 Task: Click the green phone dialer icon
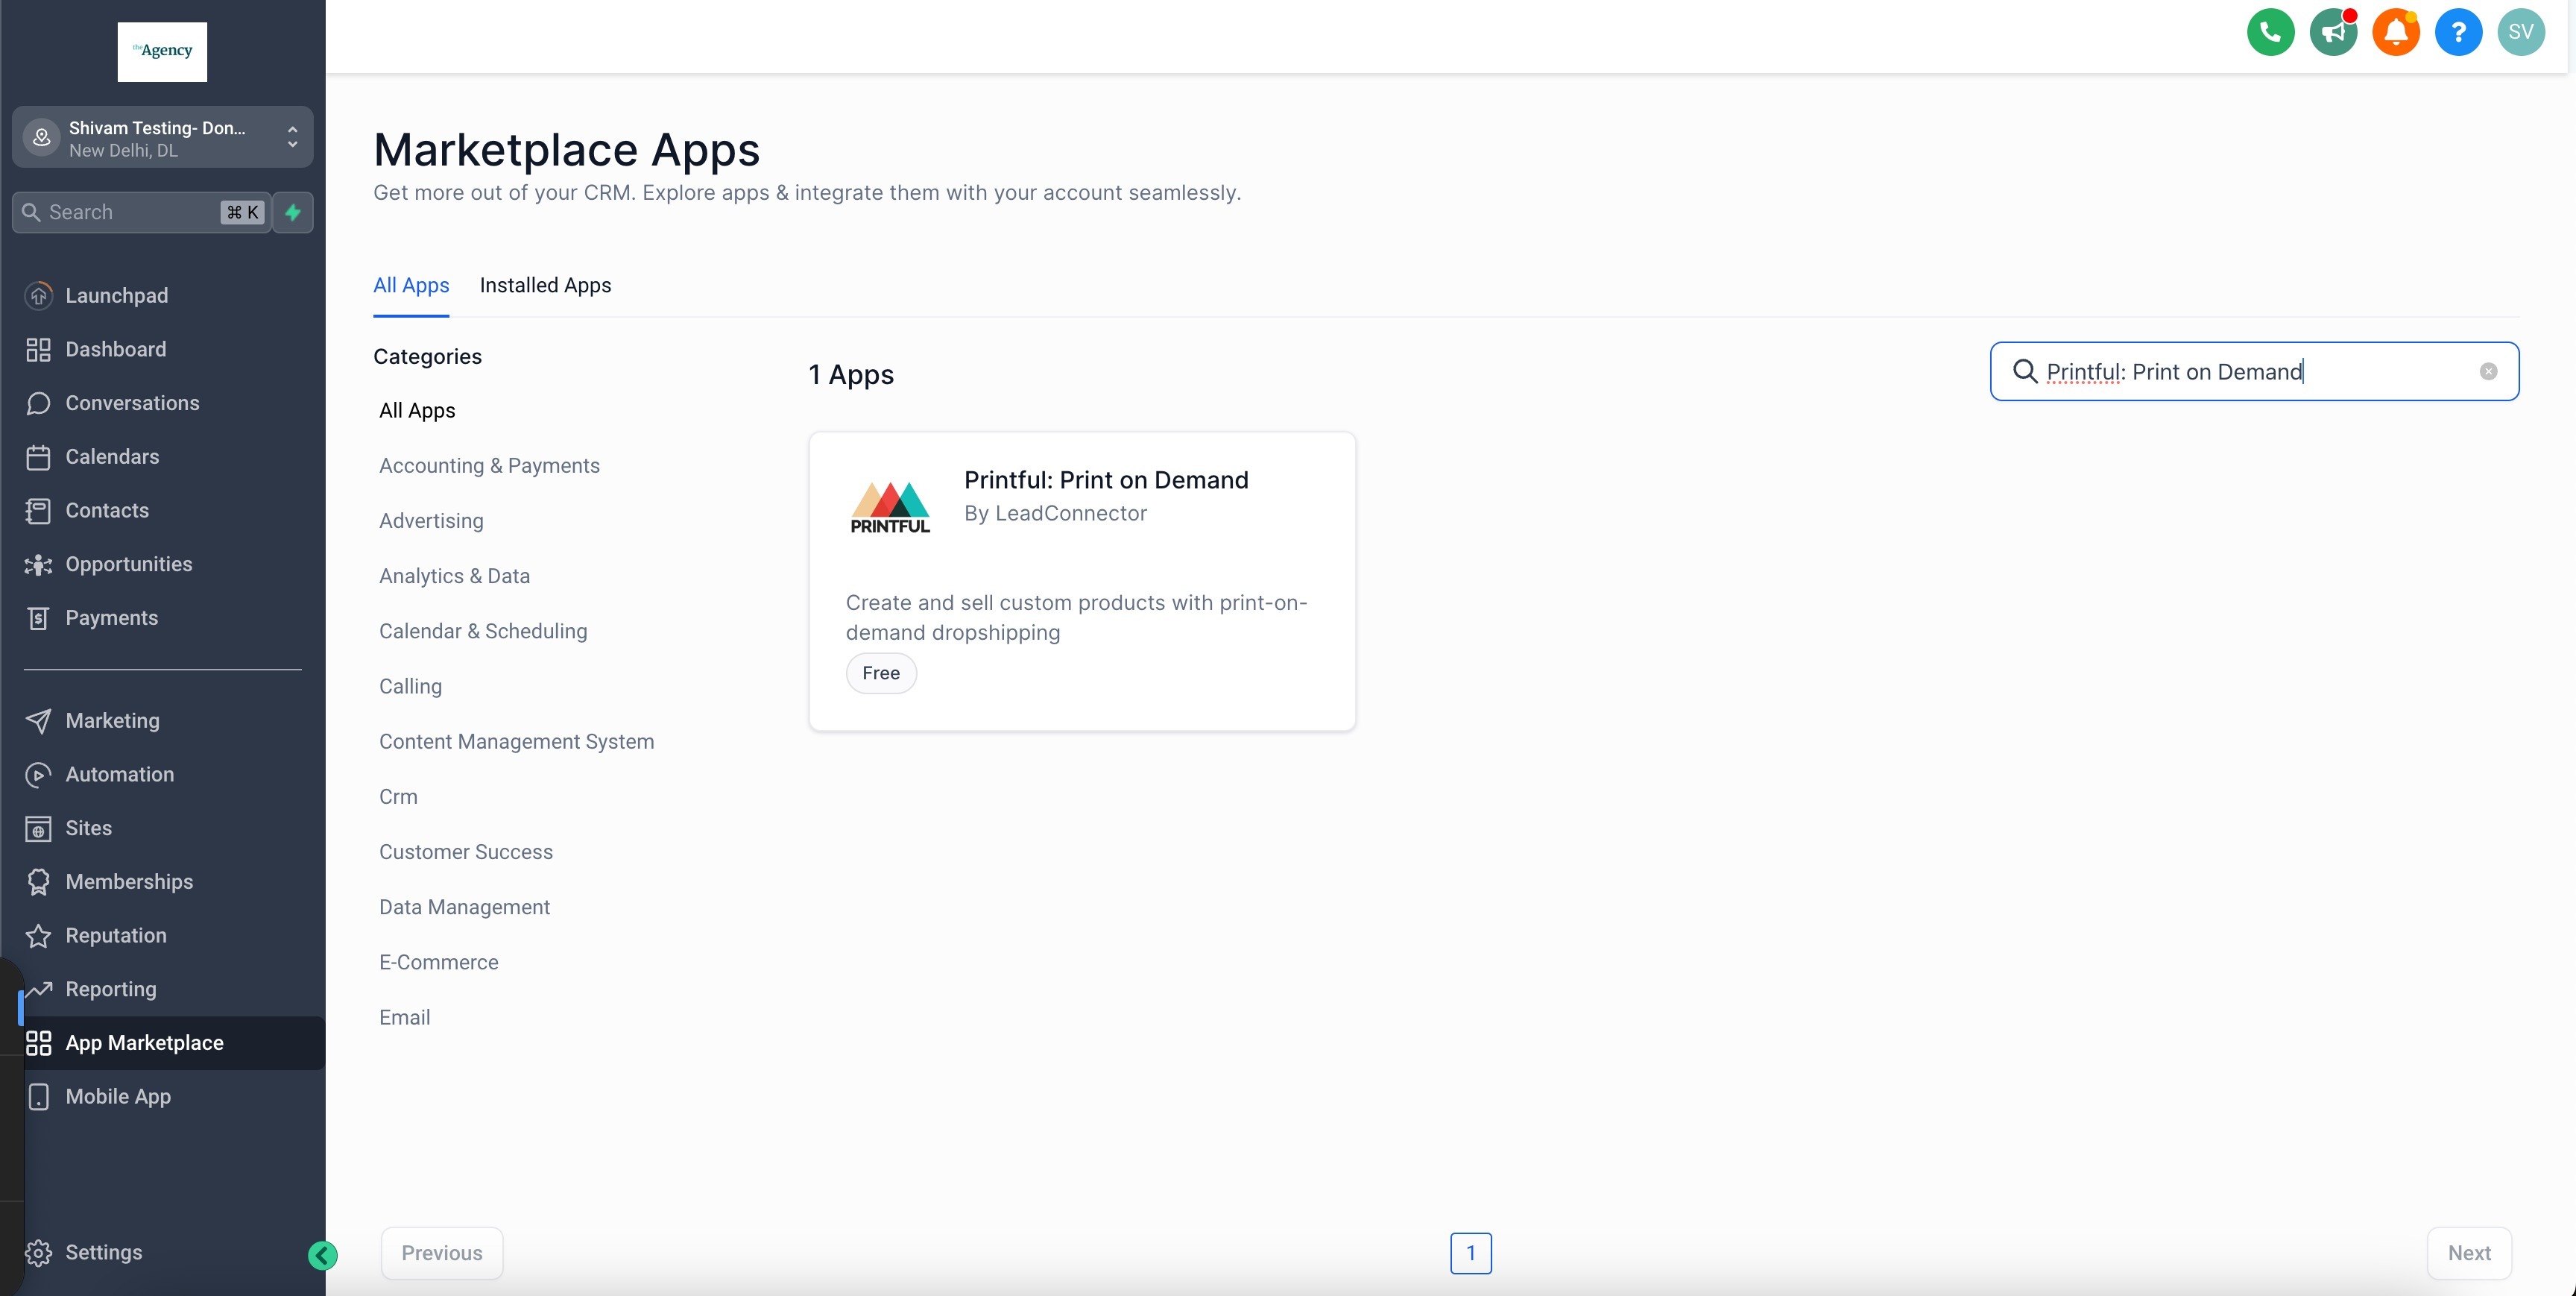coord(2270,32)
